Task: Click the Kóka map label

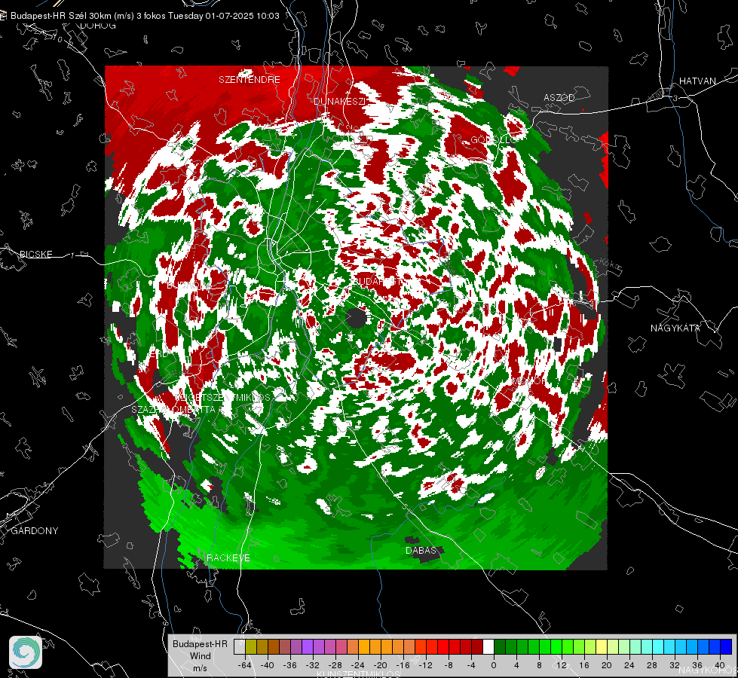Action: pyautogui.click(x=608, y=264)
